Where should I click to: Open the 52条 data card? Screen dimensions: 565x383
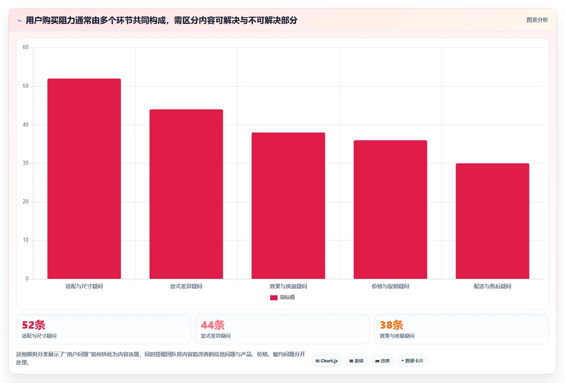pos(103,329)
